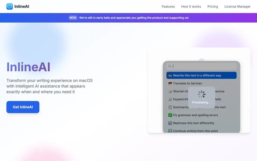Click the search field in the demo popup
Viewport: 257px width, 161px height.
click(201, 66)
